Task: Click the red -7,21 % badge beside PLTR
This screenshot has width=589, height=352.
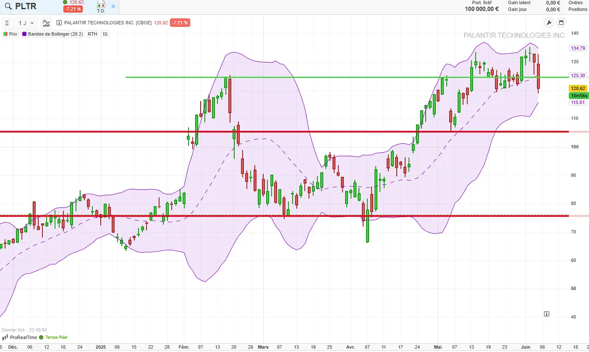Action: [73, 9]
